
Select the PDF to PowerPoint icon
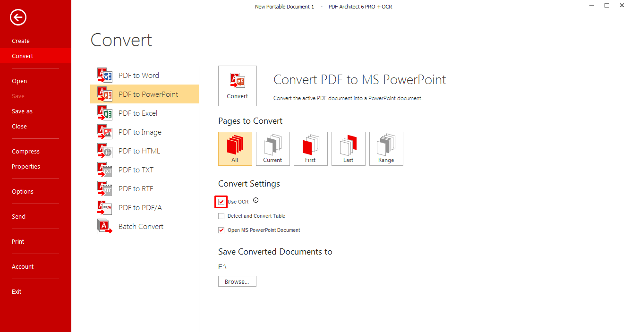click(105, 94)
